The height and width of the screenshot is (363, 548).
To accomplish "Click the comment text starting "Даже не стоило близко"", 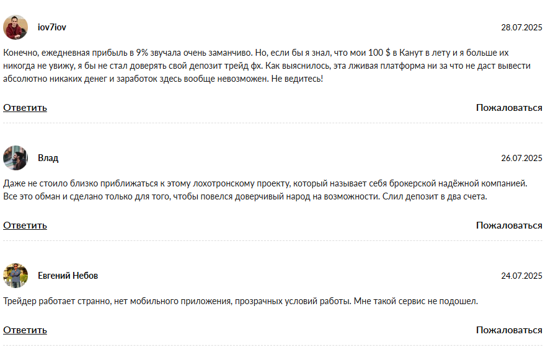I will [265, 190].
